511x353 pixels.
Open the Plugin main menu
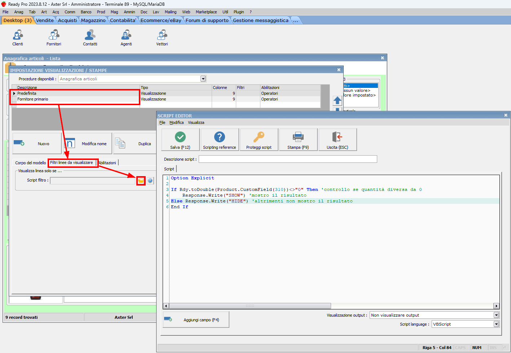(x=239, y=12)
